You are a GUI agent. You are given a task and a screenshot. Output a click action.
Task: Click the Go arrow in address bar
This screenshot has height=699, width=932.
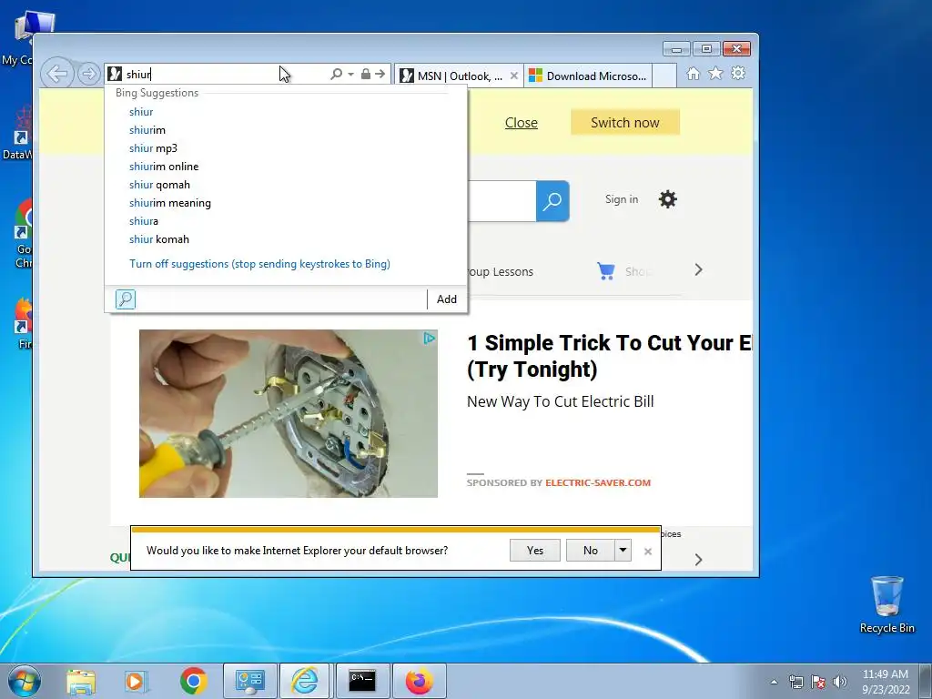coord(380,74)
